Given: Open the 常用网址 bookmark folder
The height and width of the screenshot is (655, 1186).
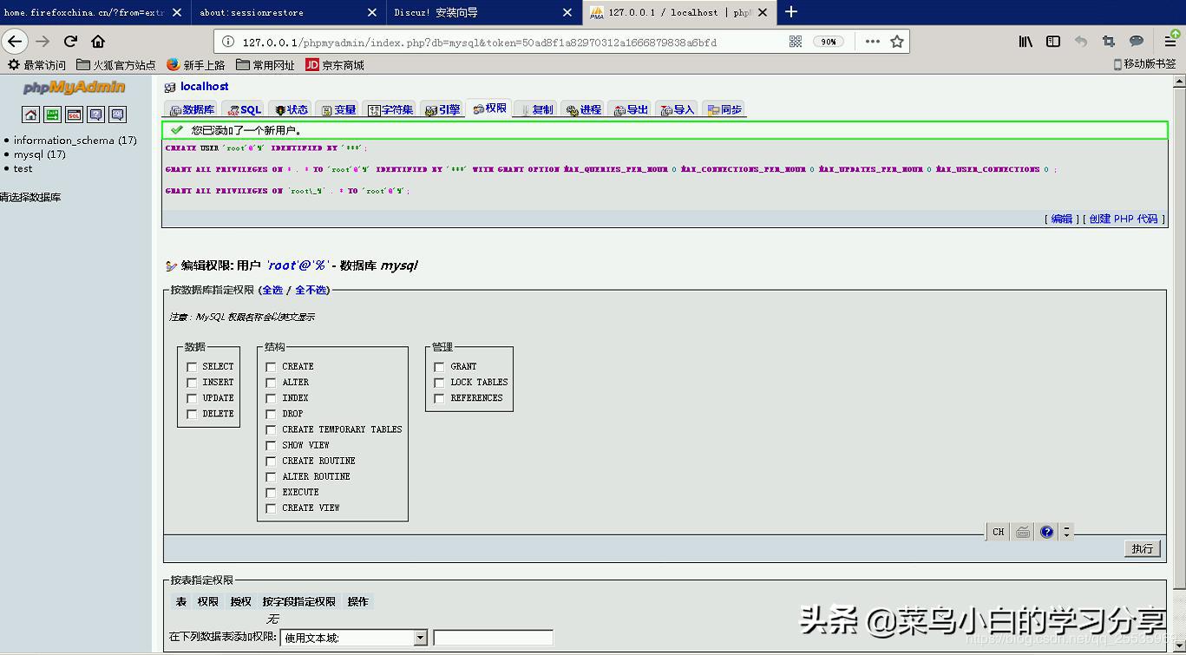Looking at the screenshot, I should 265,65.
